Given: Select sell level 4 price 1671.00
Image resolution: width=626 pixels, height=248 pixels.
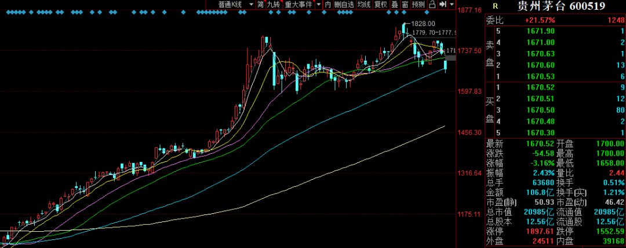Looking at the screenshot, I should 540,42.
